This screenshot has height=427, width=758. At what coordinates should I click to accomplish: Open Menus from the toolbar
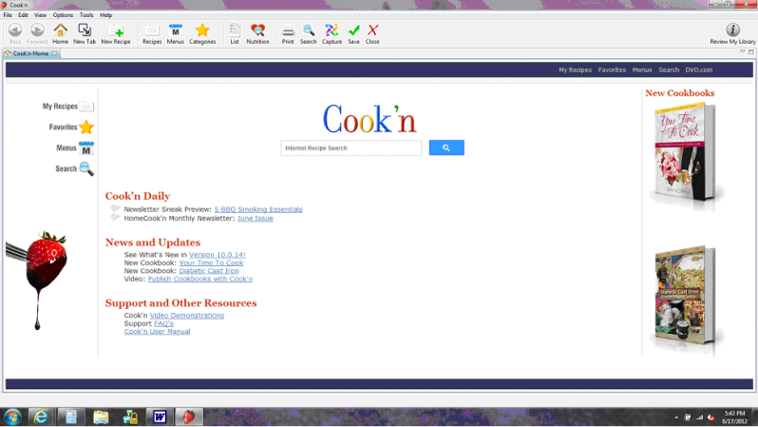(176, 33)
